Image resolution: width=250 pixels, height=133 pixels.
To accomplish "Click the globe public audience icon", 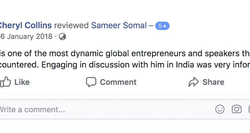I will point(62,37).
